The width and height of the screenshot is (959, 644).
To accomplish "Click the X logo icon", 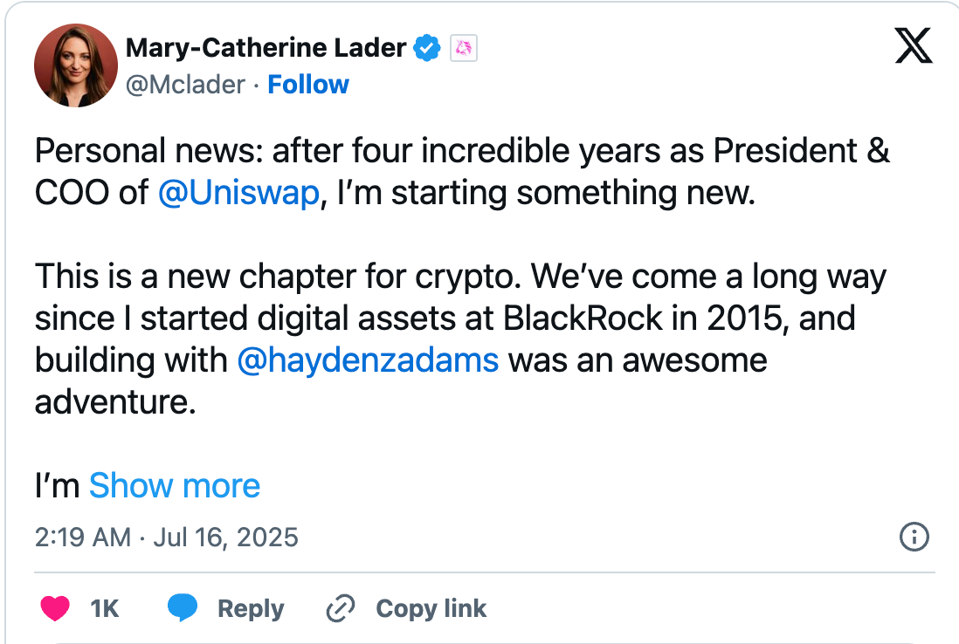I will tap(914, 46).
